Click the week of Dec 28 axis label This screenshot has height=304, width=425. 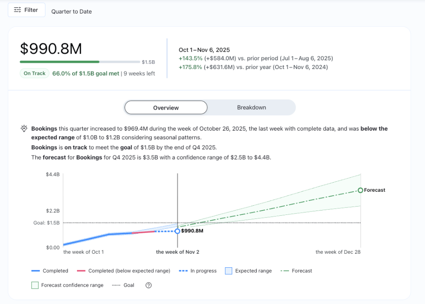338,252
